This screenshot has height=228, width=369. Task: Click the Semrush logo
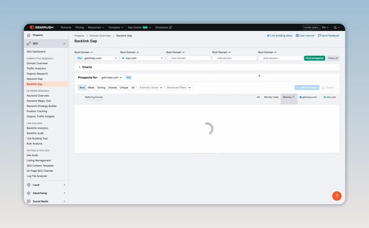pyautogui.click(x=41, y=27)
